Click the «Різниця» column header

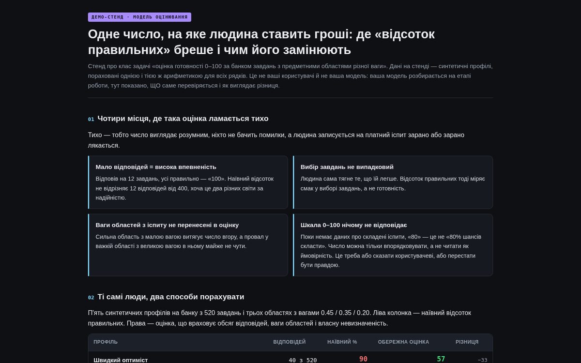467,342
